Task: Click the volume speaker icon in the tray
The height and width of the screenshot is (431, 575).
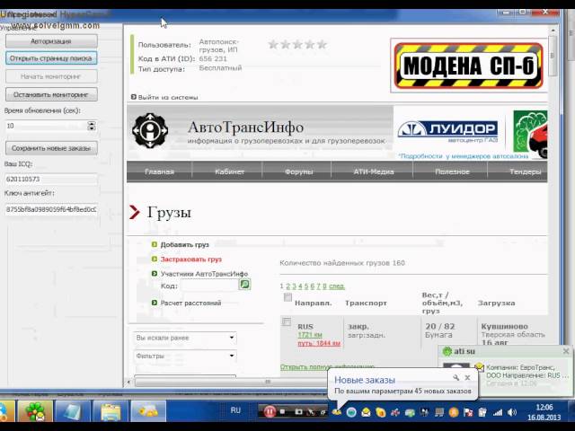Action: click(x=512, y=413)
